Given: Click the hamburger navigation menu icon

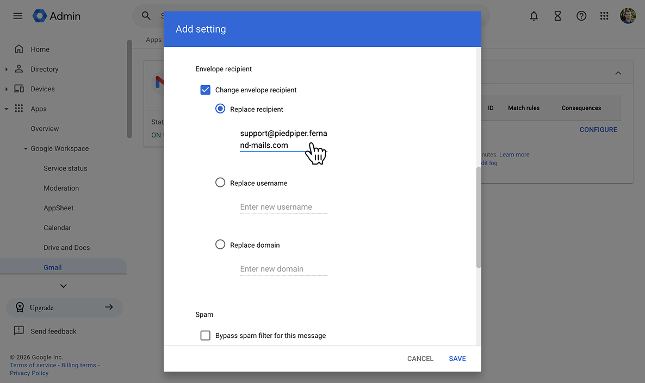Looking at the screenshot, I should click(x=17, y=16).
